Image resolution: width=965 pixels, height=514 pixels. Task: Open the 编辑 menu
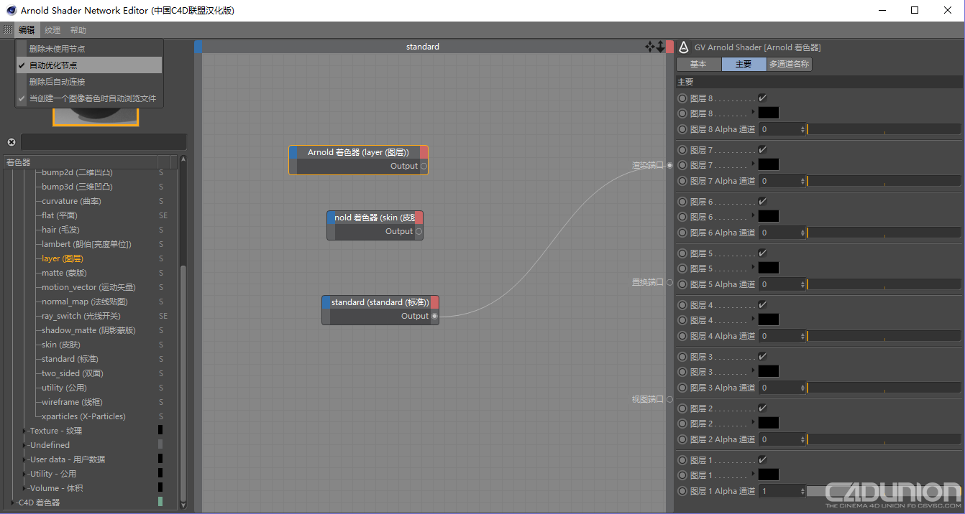(x=27, y=30)
